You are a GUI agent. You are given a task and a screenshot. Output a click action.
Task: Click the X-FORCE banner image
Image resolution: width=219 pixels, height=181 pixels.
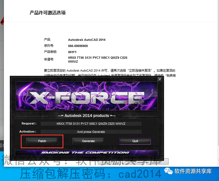point(87,96)
